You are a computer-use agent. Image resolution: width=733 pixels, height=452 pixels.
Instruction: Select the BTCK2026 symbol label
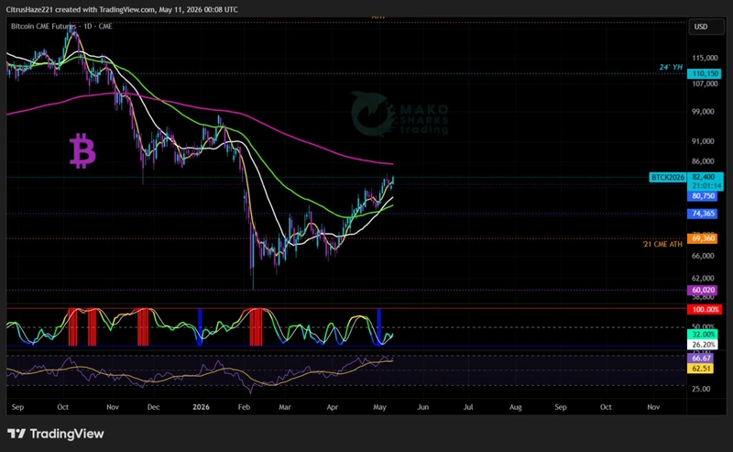668,177
